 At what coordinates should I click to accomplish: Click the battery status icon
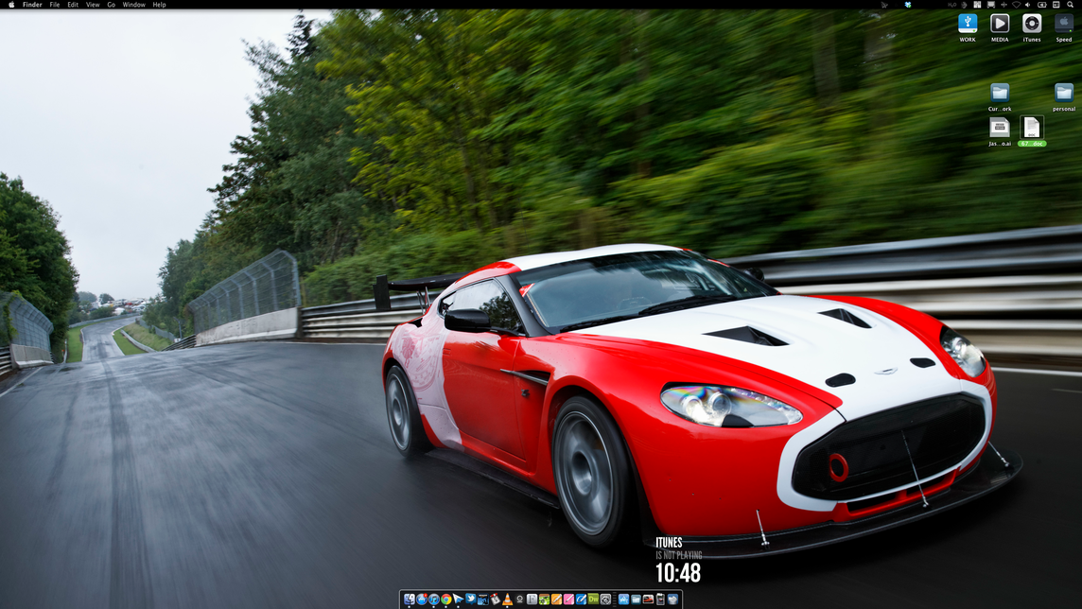(x=1042, y=4)
